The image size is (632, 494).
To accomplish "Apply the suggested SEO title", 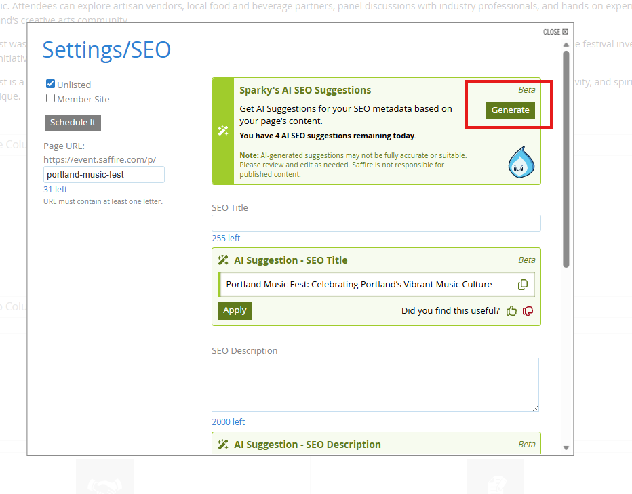I will click(235, 310).
